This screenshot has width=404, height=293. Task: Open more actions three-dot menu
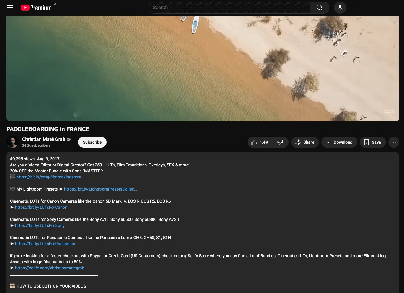click(394, 142)
